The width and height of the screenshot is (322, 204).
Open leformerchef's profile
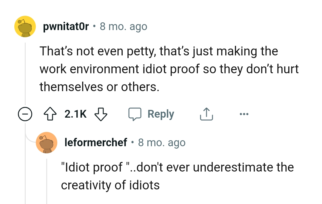pyautogui.click(x=95, y=142)
